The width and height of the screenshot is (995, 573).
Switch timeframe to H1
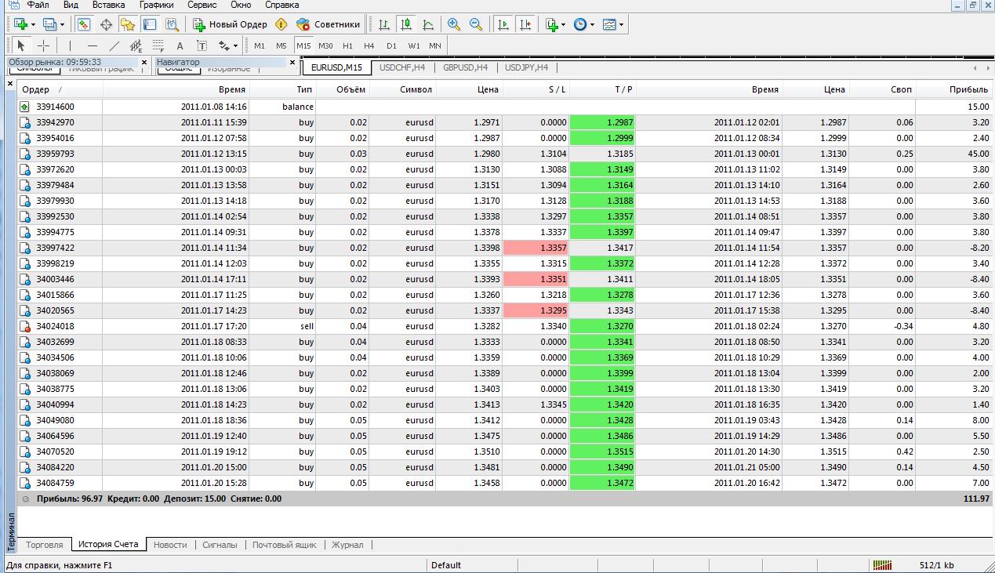[x=348, y=45]
